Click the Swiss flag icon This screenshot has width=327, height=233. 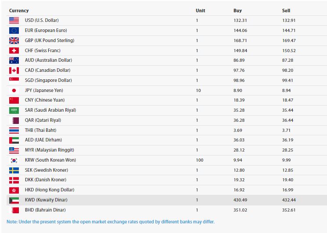(x=14, y=50)
